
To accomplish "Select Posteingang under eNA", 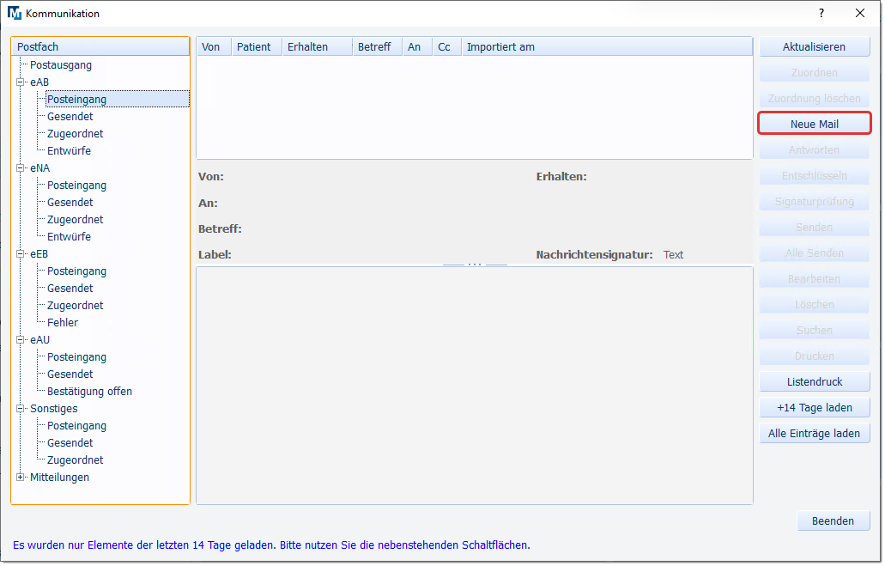I will (x=76, y=186).
